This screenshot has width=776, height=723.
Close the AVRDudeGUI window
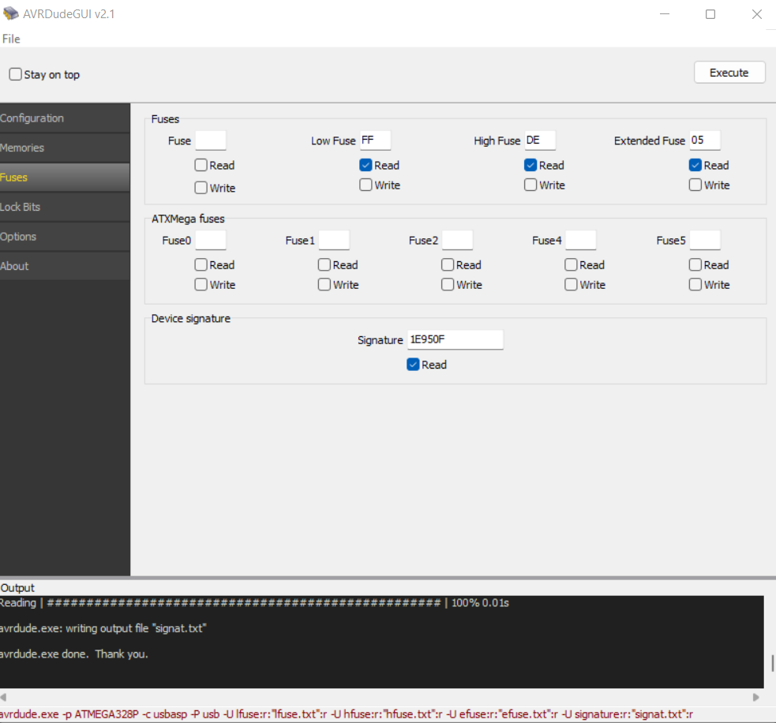757,14
